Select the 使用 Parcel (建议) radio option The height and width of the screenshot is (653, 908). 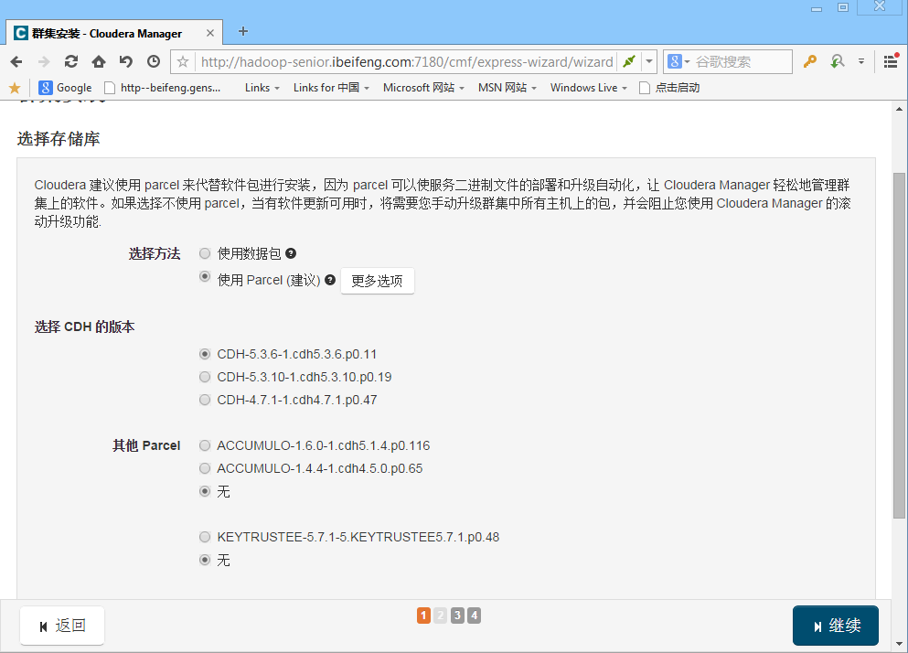tap(205, 276)
